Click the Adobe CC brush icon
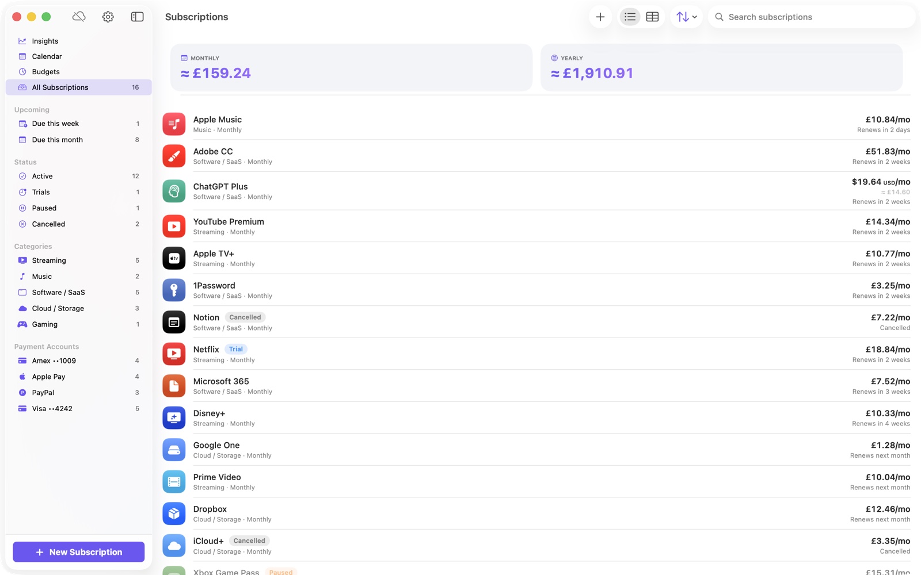This screenshot has width=921, height=575. 174,156
